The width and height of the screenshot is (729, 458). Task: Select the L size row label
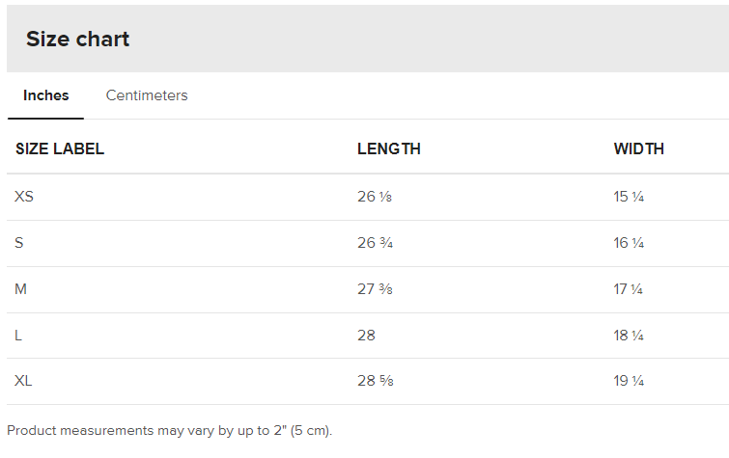tap(18, 336)
